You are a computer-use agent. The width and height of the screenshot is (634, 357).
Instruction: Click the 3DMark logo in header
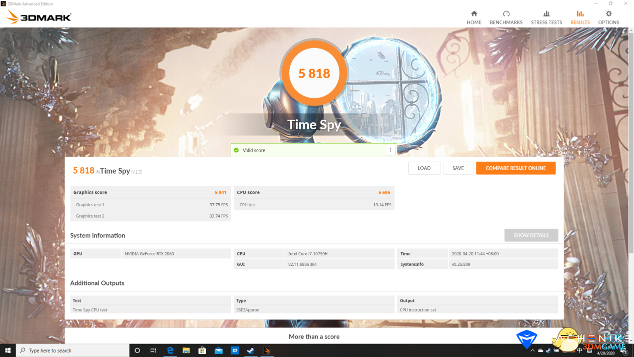pos(39,18)
